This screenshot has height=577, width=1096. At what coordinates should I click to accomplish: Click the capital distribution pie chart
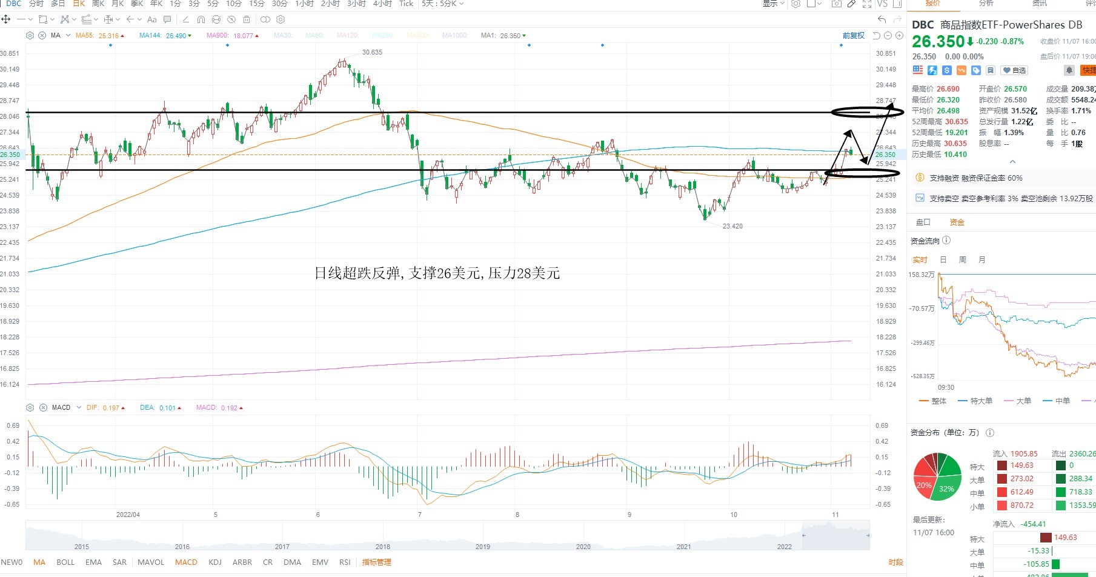click(937, 476)
